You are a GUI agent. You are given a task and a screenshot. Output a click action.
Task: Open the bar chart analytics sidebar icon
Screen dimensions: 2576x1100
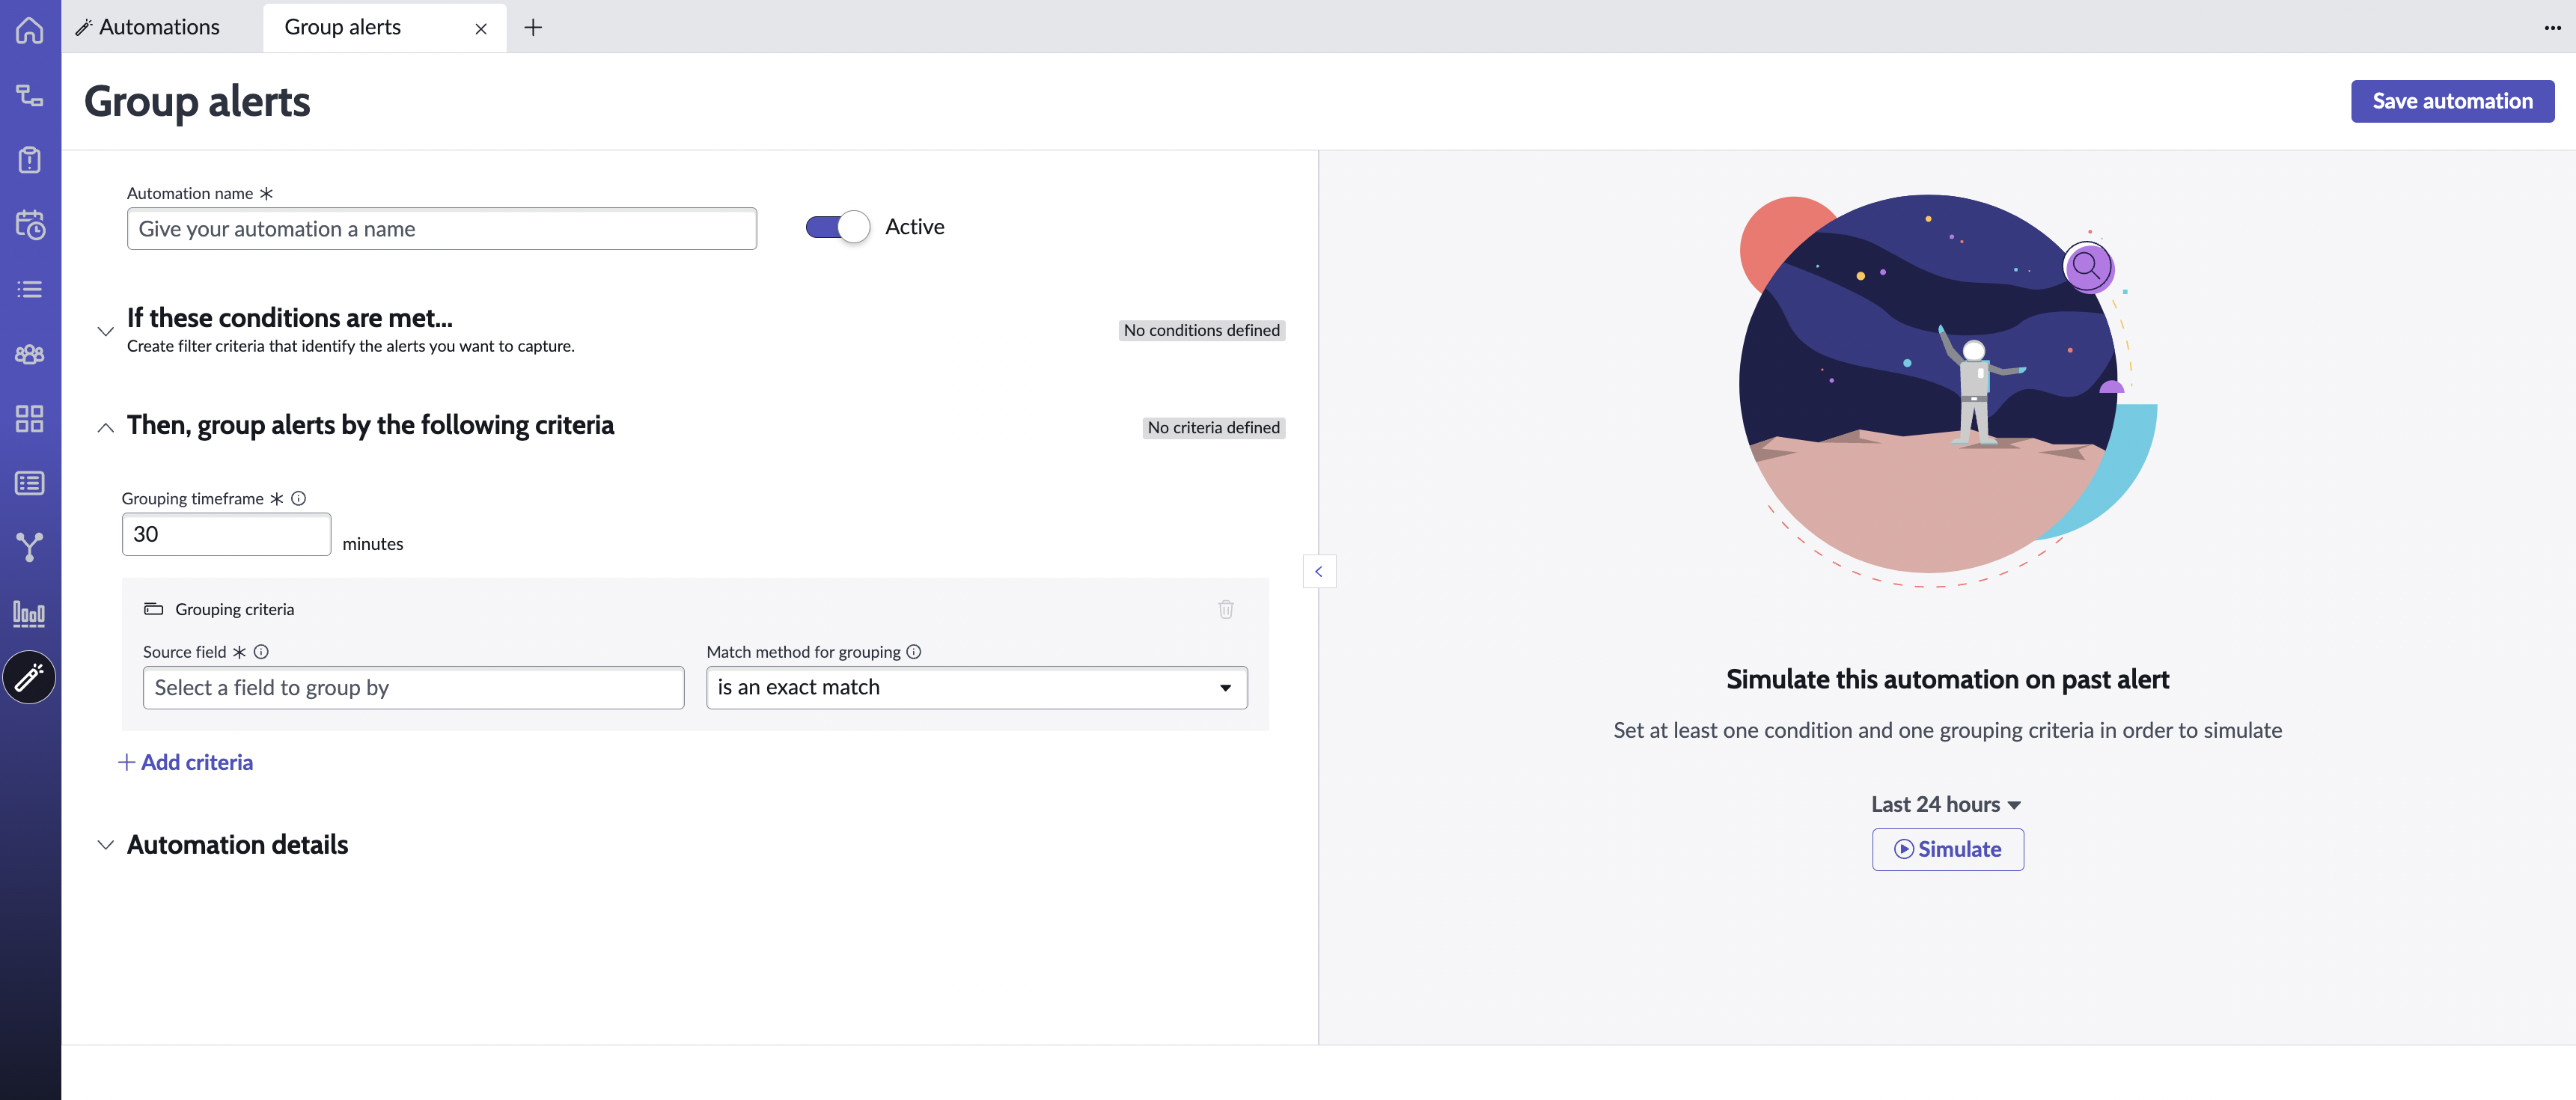30,613
